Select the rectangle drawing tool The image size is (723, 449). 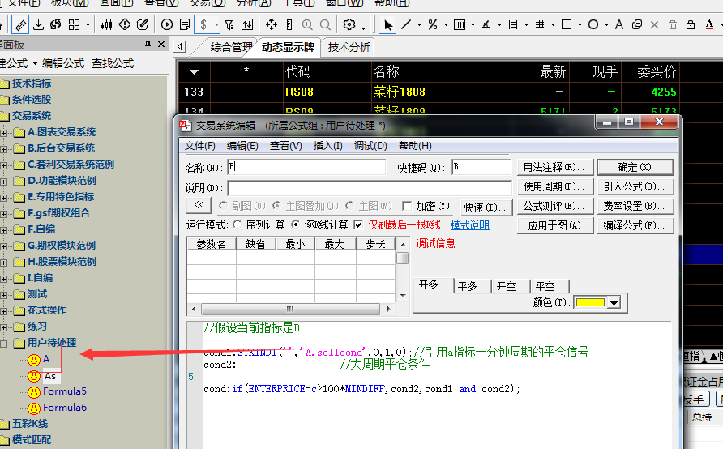pos(567,24)
